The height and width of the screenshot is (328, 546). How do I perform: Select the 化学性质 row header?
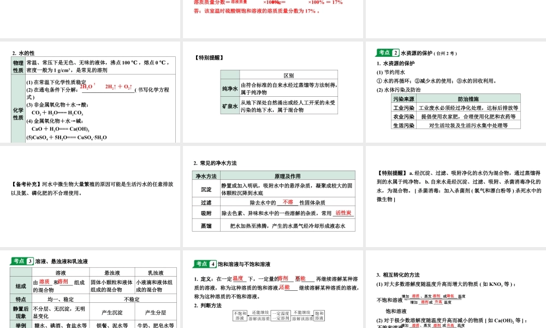pyautogui.click(x=18, y=113)
